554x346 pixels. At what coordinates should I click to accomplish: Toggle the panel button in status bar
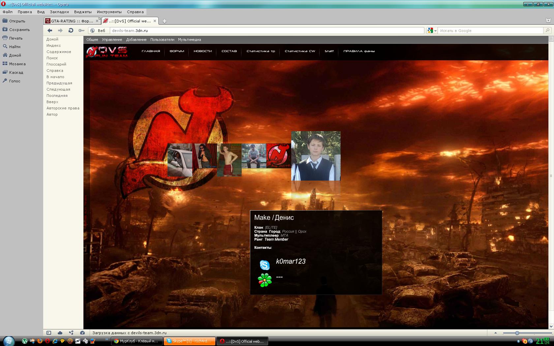coord(49,333)
